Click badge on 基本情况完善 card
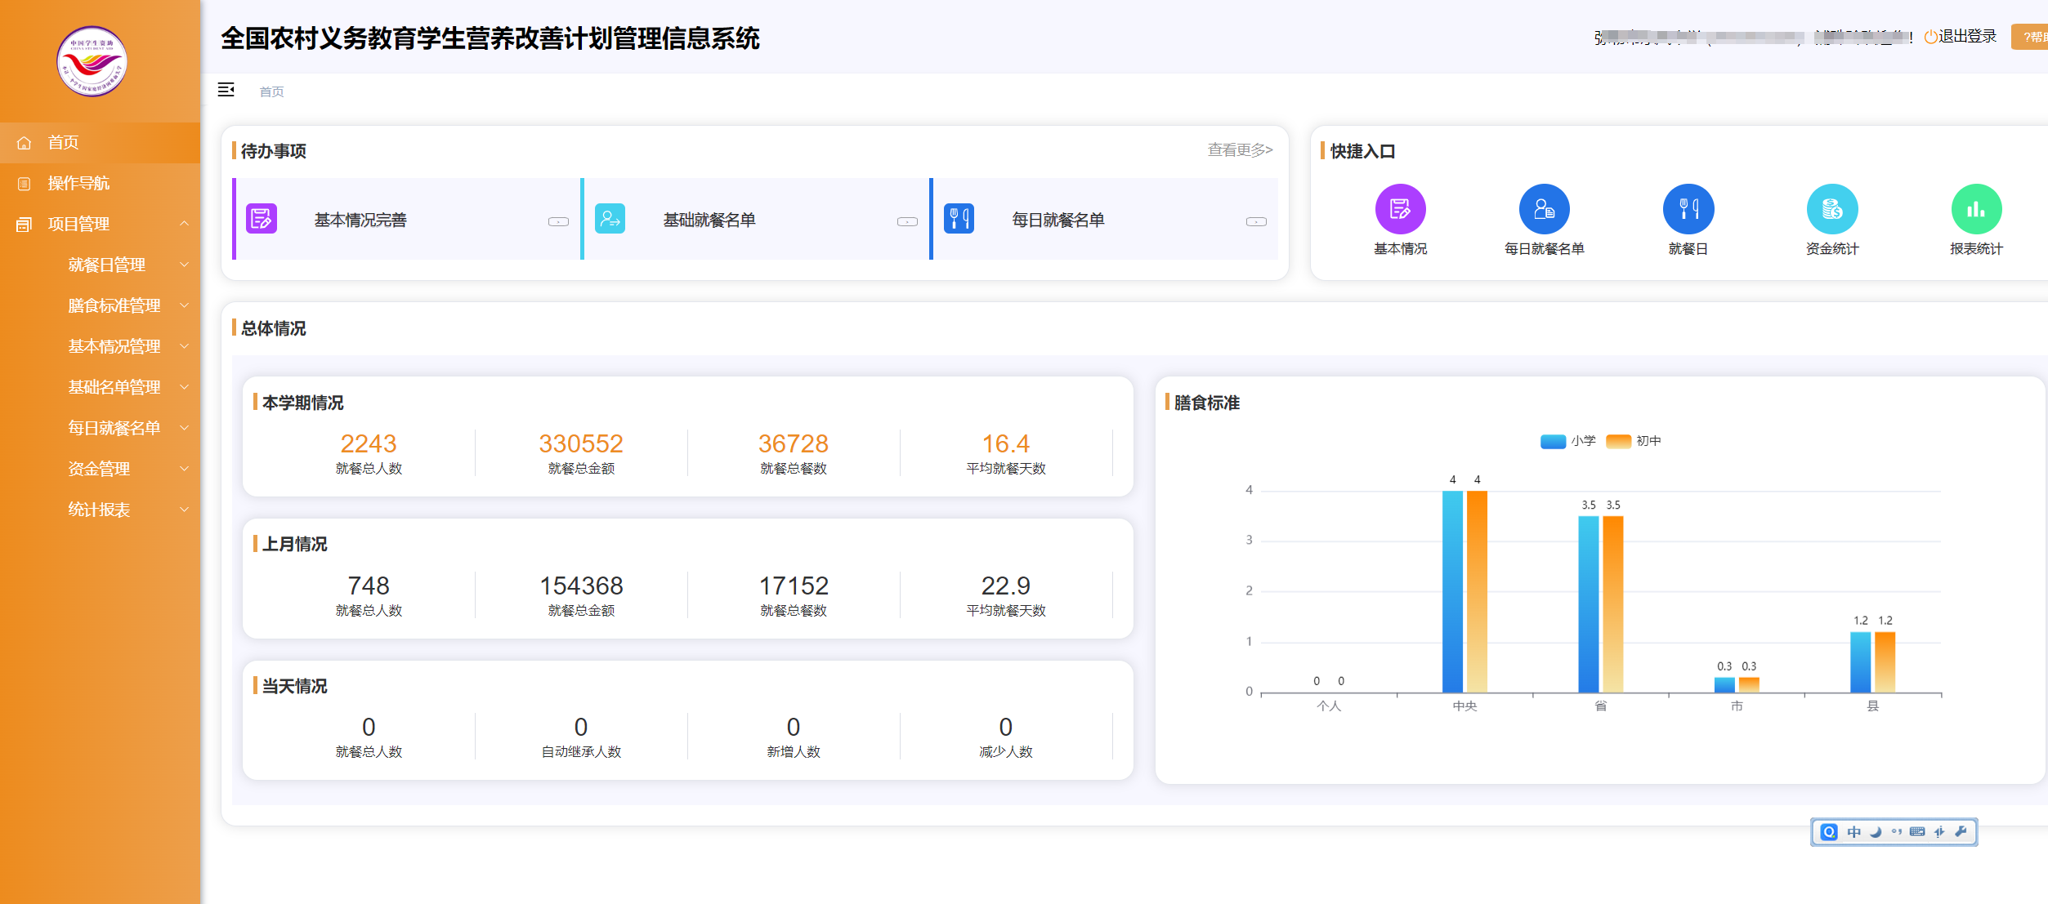The image size is (2048, 904). [558, 221]
